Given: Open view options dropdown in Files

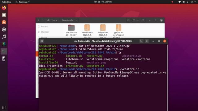Looking at the screenshot, I should click(138, 20).
